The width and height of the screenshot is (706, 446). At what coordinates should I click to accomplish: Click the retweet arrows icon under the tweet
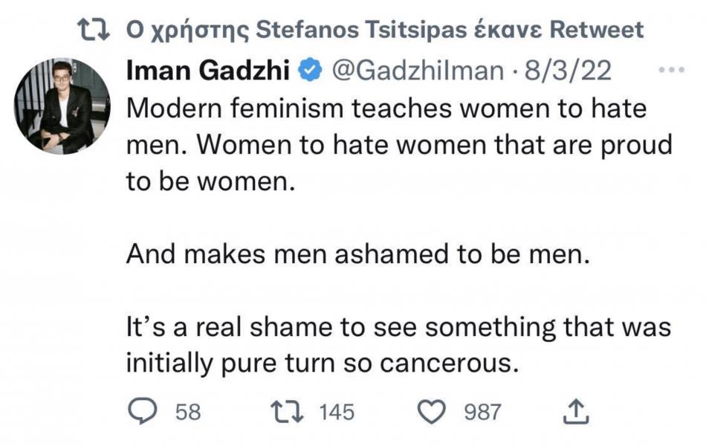pos(287,413)
